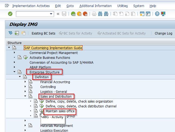
Task: Collapse the Sales and Distribution node
Action: tap(25, 96)
